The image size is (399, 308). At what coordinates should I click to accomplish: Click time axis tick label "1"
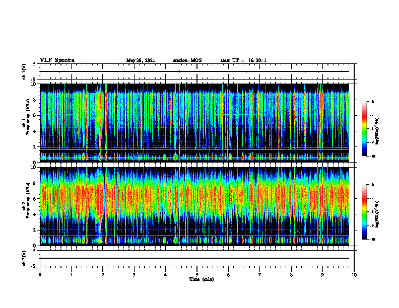coord(71,275)
